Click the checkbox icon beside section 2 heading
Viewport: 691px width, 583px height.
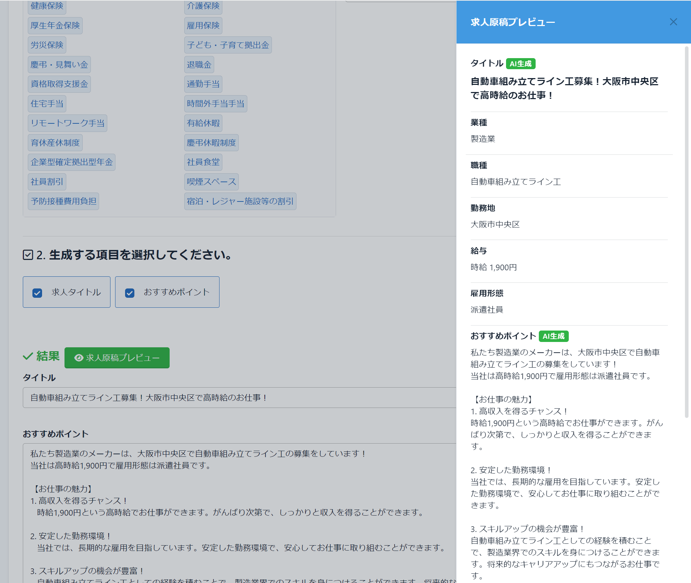pyautogui.click(x=28, y=255)
